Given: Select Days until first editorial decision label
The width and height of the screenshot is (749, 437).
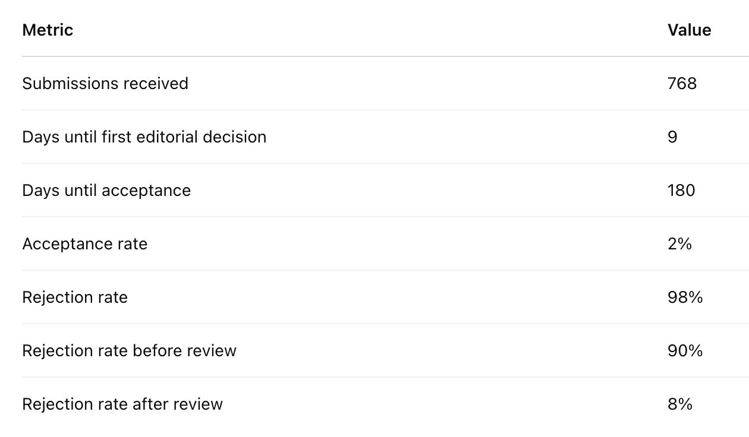Looking at the screenshot, I should pyautogui.click(x=144, y=137).
